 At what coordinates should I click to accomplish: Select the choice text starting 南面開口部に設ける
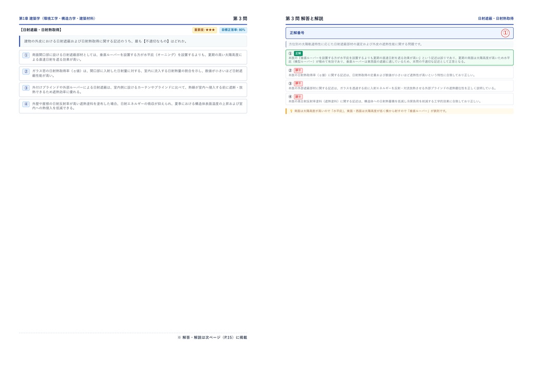click(x=137, y=57)
